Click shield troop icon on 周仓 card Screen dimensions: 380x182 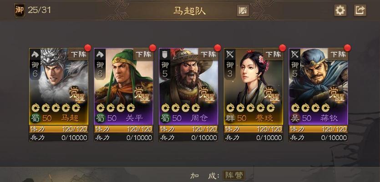[x=165, y=54]
